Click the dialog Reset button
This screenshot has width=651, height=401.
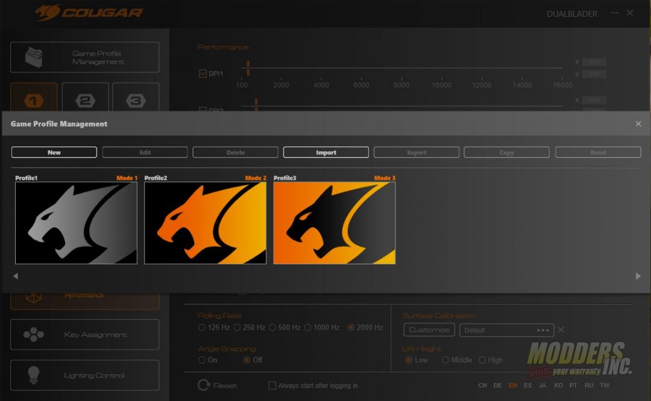pos(599,153)
